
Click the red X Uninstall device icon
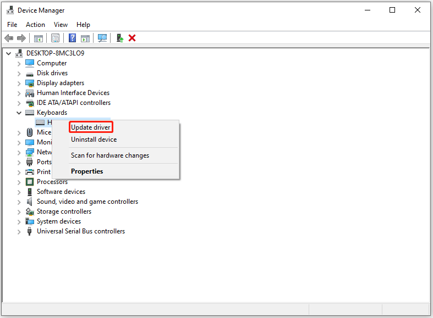132,38
